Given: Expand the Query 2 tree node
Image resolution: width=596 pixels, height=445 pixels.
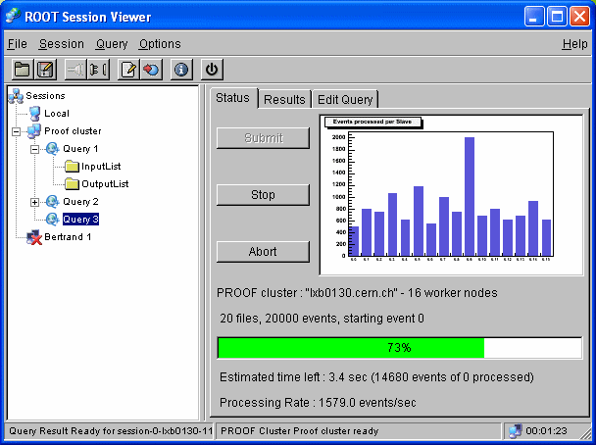Looking at the screenshot, I should (x=35, y=202).
